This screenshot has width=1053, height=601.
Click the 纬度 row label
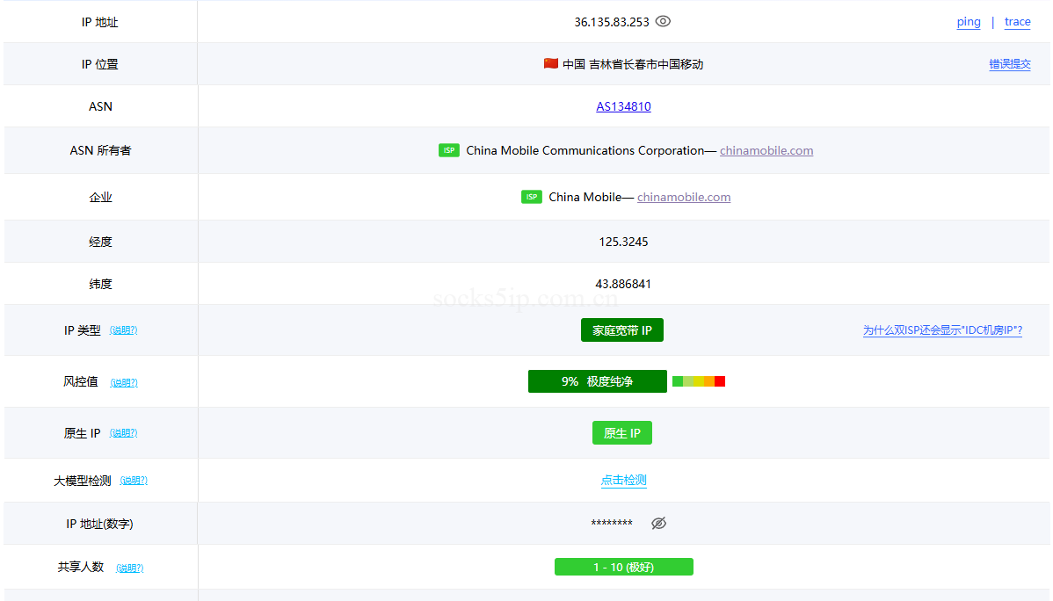[x=101, y=284]
